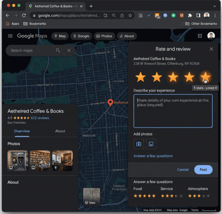The height and width of the screenshot is (214, 222).
Task: Open the Google apps grid icon
Action: coord(200,36)
